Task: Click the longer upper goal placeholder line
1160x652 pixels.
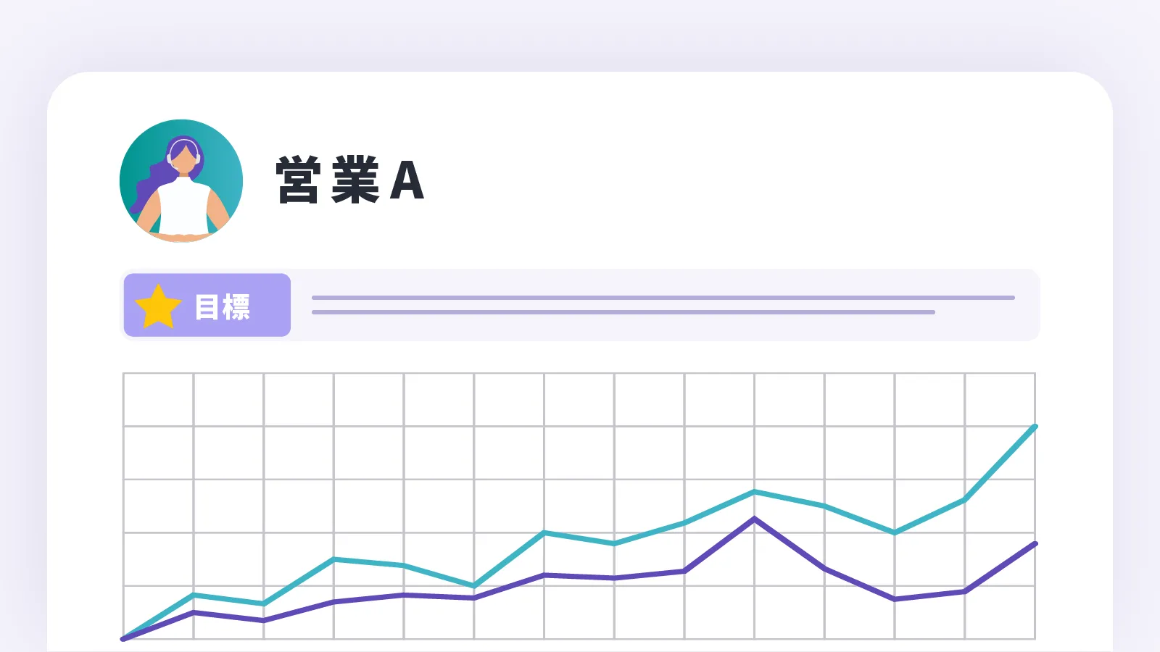Action: [663, 297]
